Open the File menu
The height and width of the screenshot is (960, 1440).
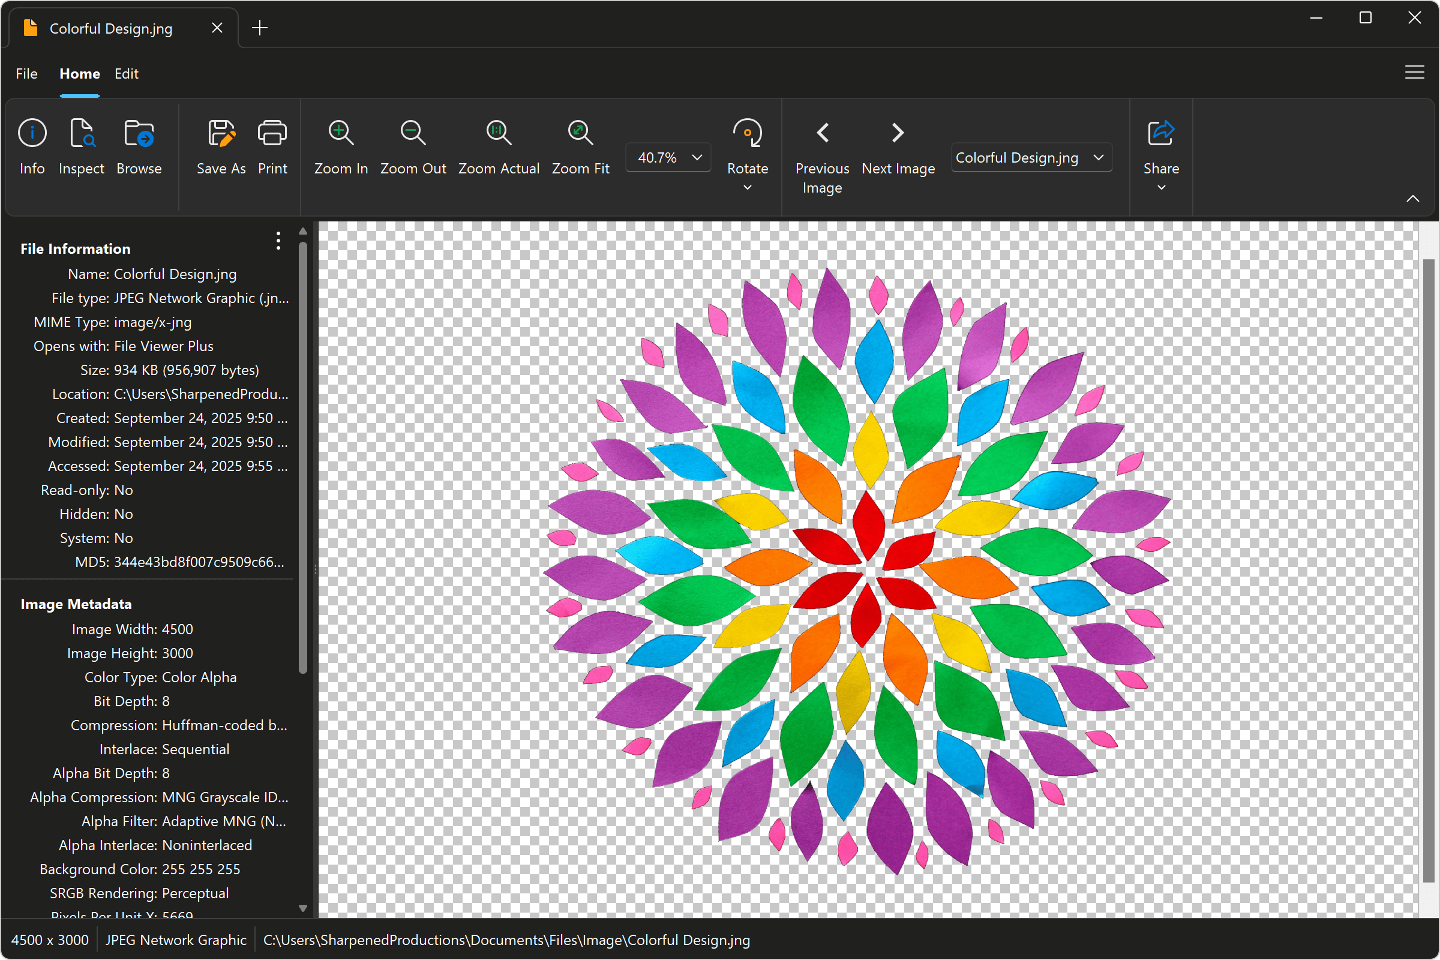[x=26, y=73]
